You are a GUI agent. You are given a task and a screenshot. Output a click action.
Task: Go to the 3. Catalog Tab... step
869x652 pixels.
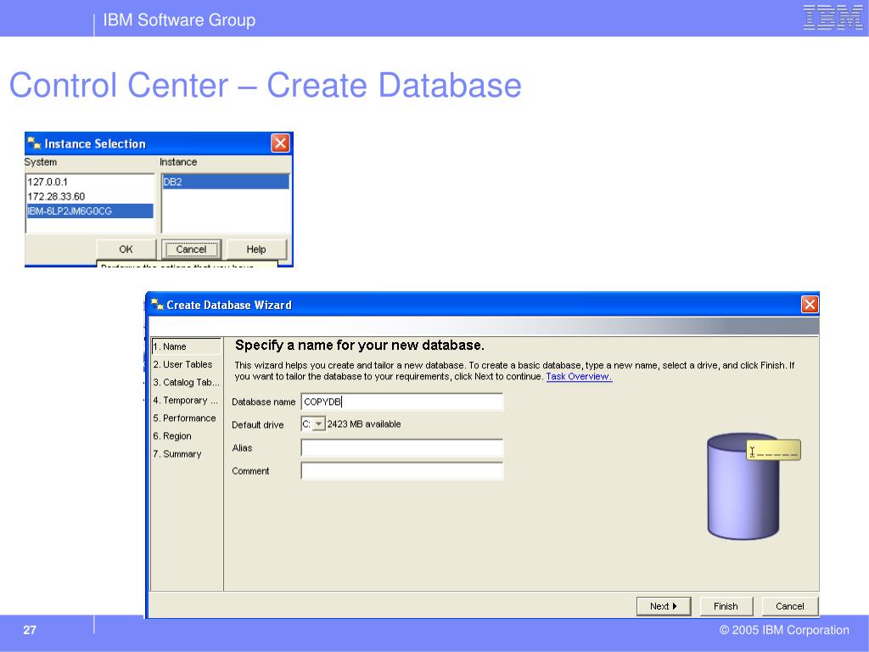(186, 382)
